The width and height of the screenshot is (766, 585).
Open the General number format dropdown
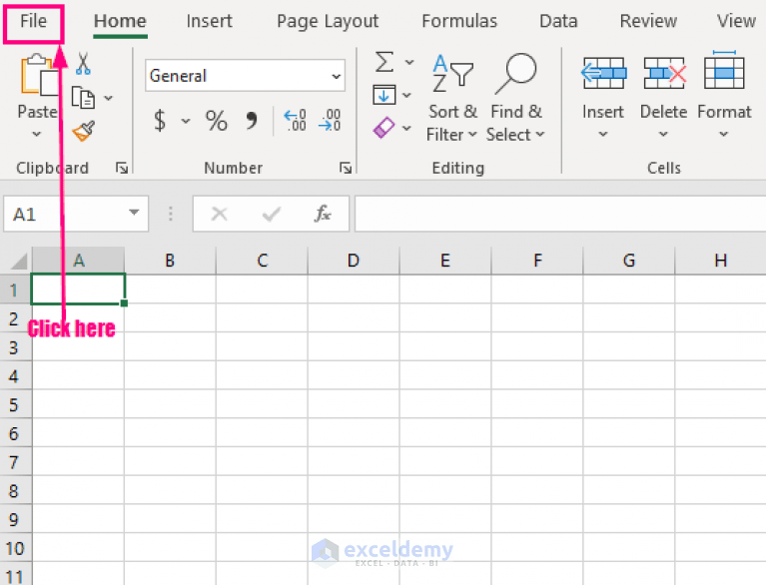pyautogui.click(x=246, y=76)
